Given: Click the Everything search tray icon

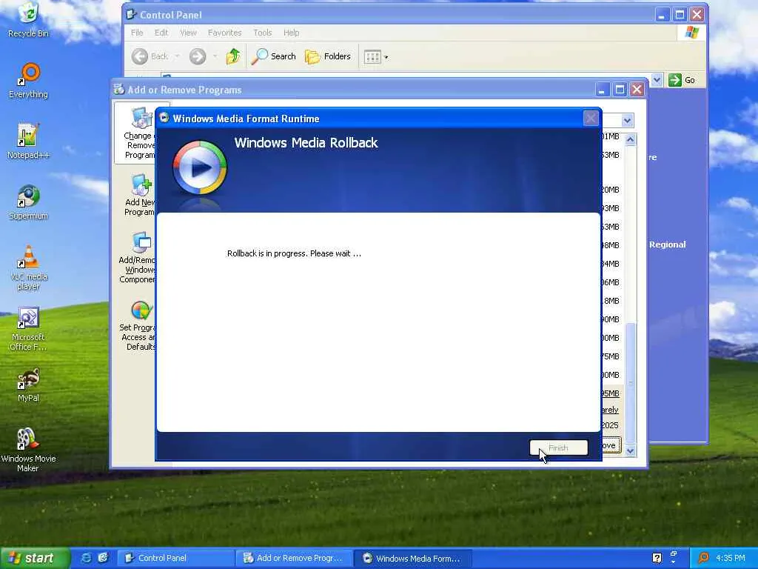Looking at the screenshot, I should (x=703, y=558).
